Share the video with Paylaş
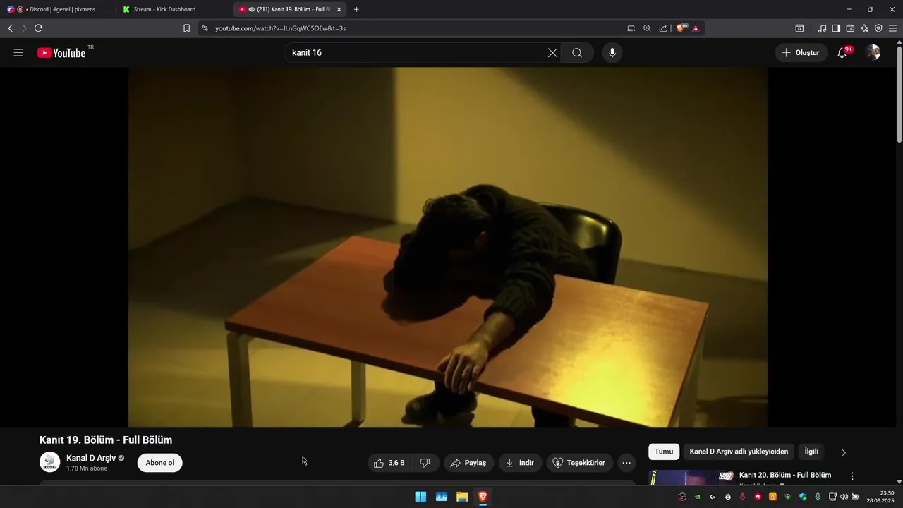 click(x=468, y=463)
